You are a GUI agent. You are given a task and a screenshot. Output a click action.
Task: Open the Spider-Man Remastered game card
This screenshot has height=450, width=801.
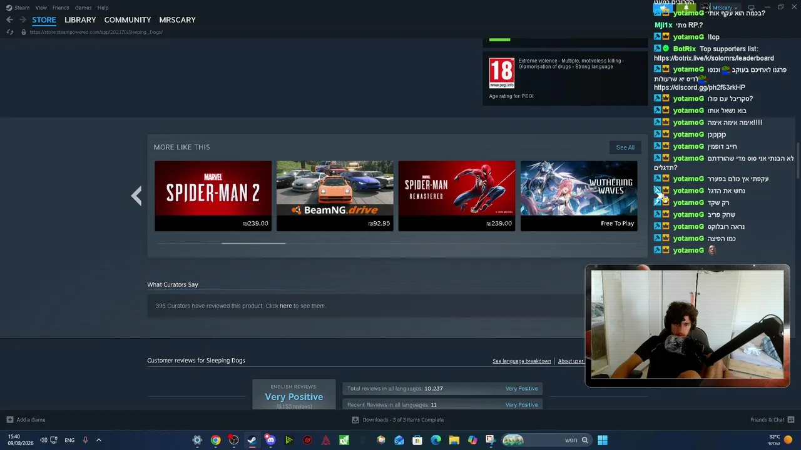(x=457, y=196)
